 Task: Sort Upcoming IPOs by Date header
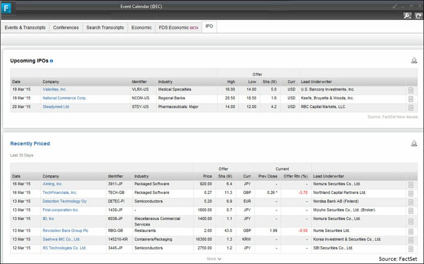(x=16, y=82)
